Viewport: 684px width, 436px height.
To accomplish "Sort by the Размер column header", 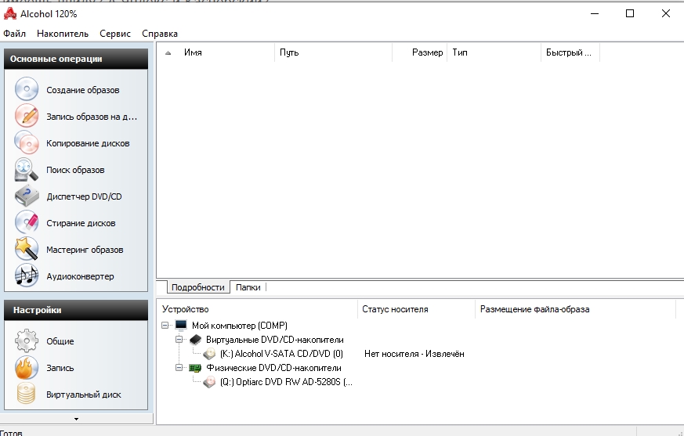I will (x=420, y=52).
